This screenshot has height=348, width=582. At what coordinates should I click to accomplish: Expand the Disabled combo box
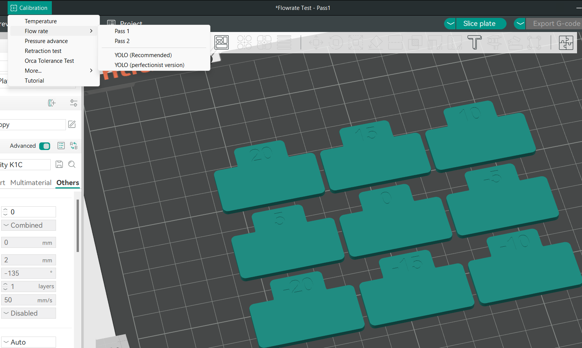[x=29, y=313]
